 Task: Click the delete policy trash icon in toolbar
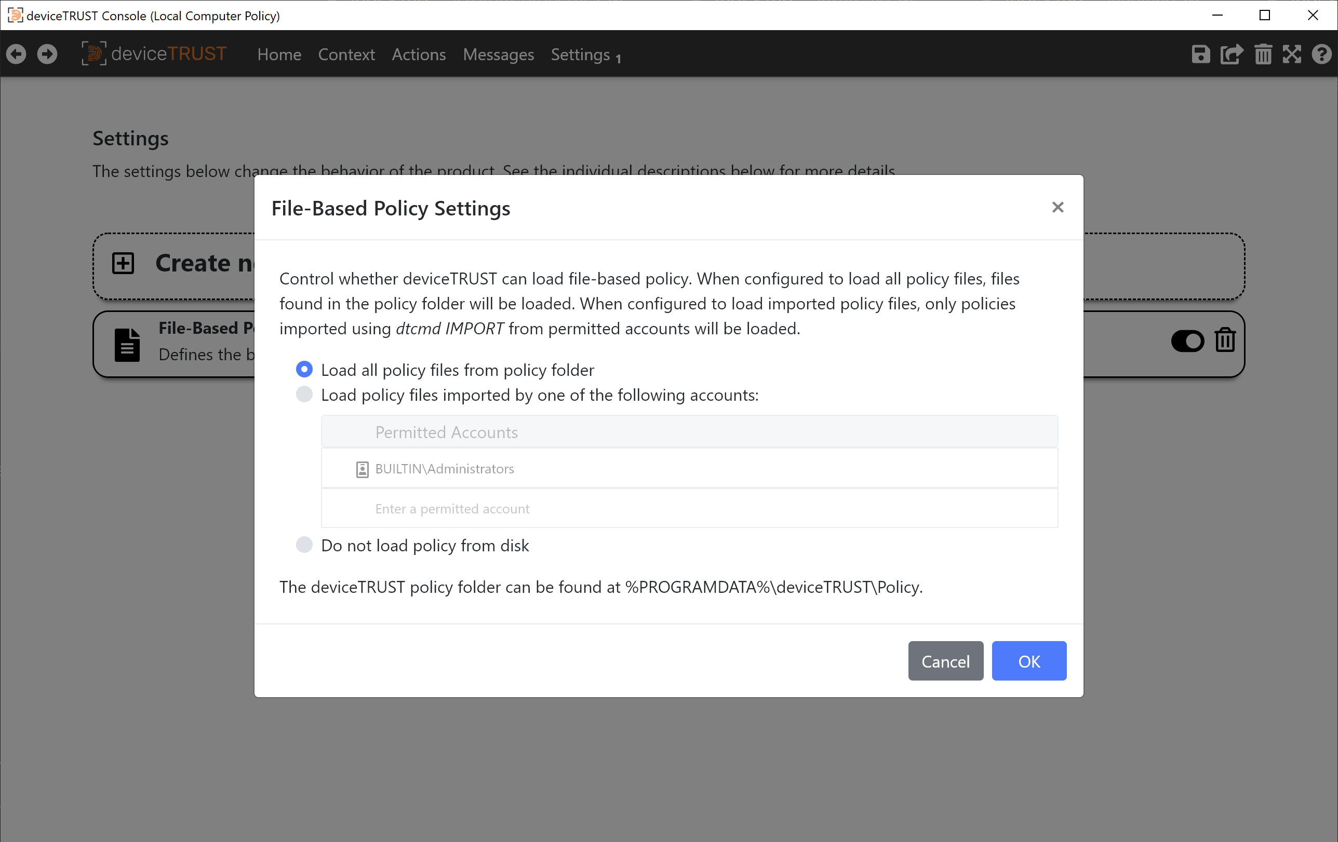(1263, 54)
